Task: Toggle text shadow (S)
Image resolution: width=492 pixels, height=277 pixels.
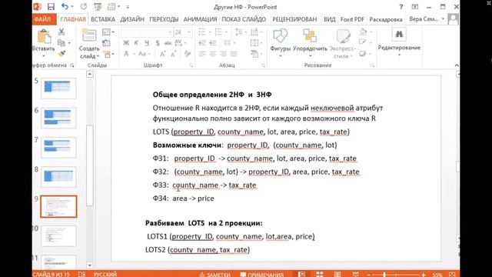Action: point(158,43)
